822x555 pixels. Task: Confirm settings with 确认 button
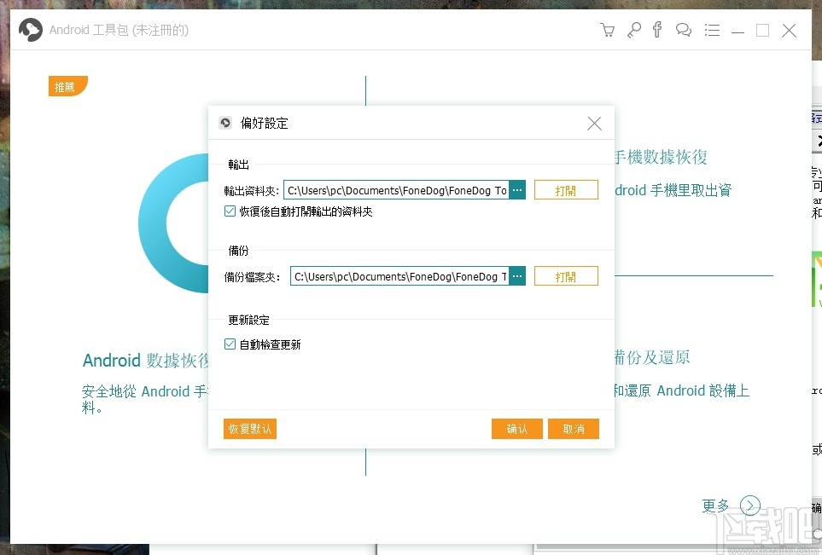click(517, 429)
